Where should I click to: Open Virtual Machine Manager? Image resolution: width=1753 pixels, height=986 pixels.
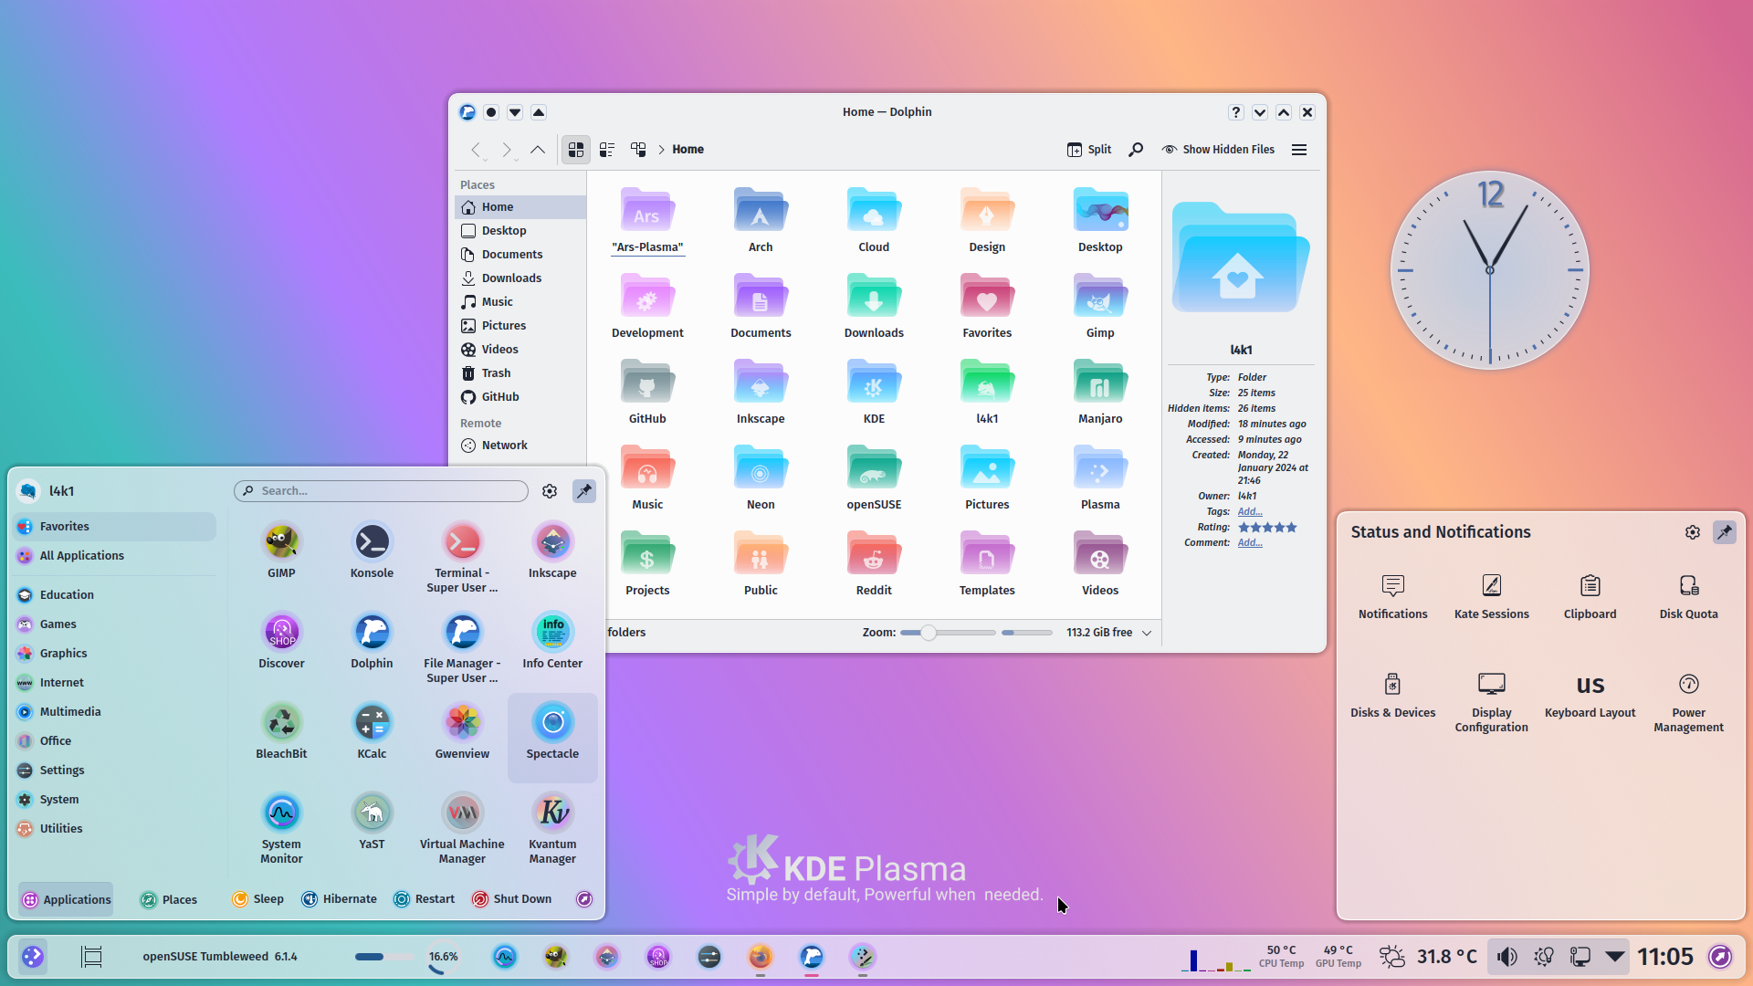462,829
